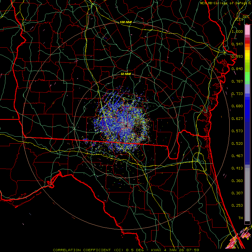This screenshot has height=252, width=252.
Task: Click the 0.787 color scale value
Action: 237,81
